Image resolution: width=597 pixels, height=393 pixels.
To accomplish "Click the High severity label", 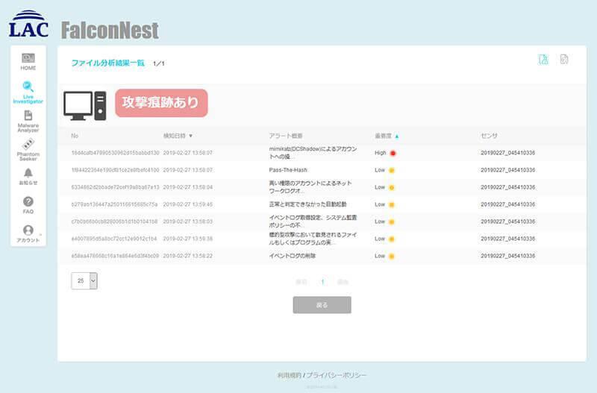I will pyautogui.click(x=381, y=153).
